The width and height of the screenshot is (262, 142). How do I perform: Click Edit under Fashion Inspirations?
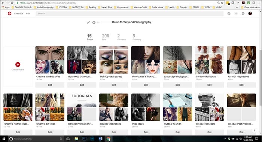(x=241, y=85)
